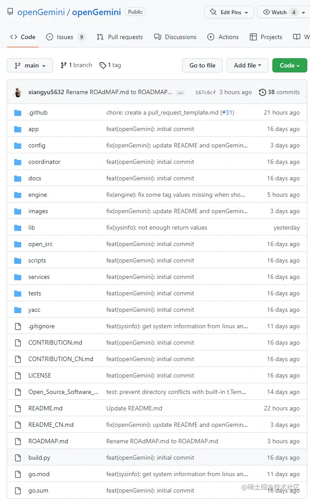Open the main branch dropdown

click(x=30, y=65)
